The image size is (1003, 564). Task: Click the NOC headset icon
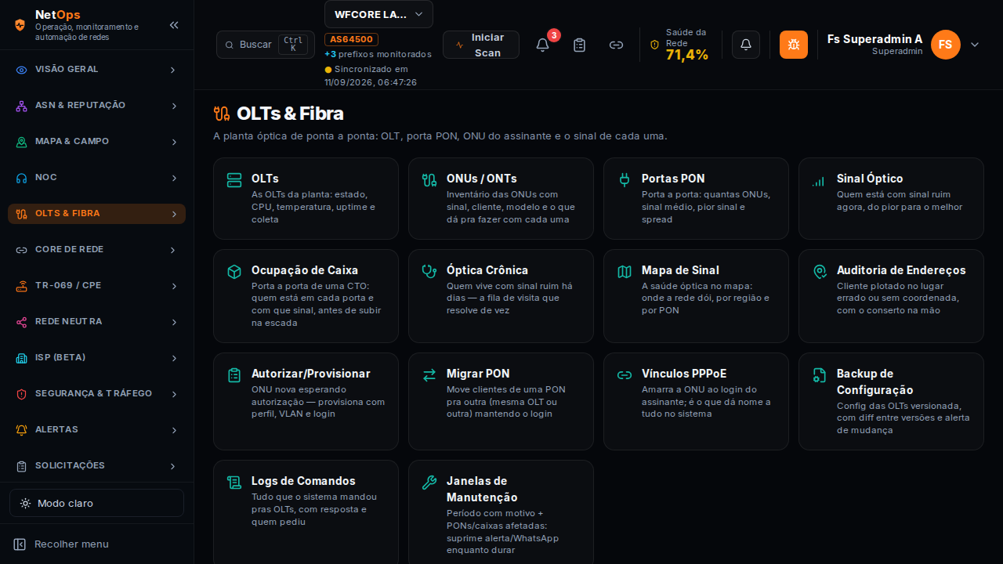tap(22, 178)
